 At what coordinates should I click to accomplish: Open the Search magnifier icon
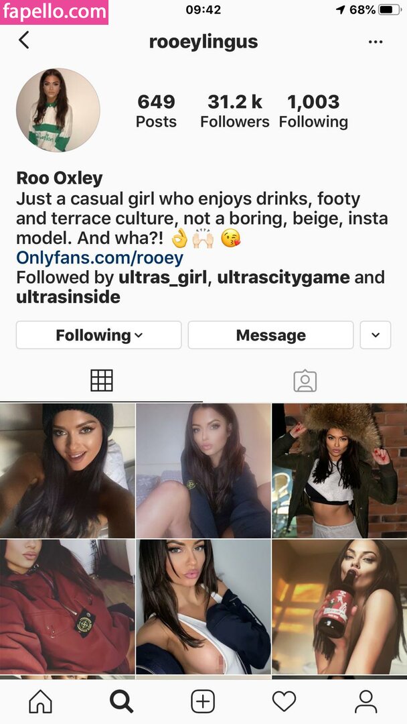coord(122,701)
